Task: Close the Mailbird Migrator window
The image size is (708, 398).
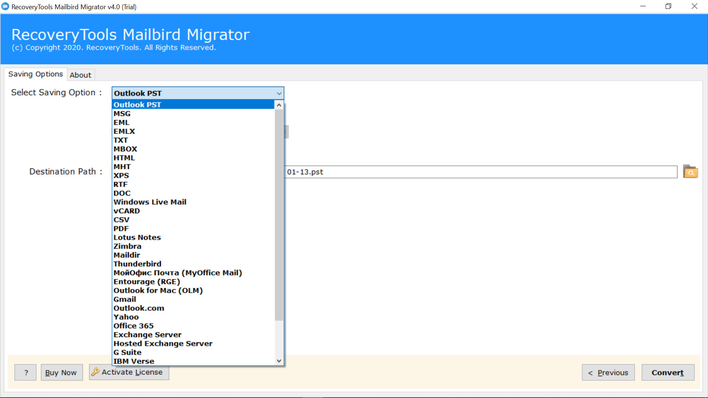Action: pyautogui.click(x=694, y=6)
